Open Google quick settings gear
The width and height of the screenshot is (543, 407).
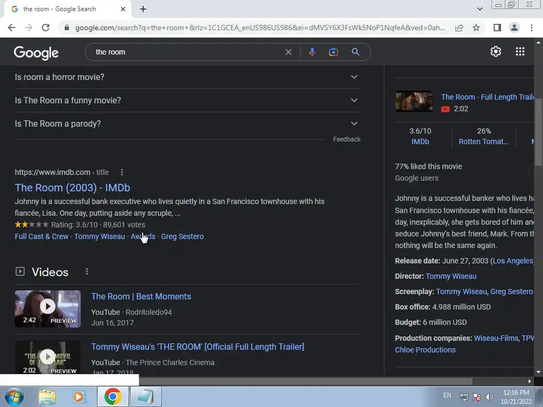click(496, 51)
